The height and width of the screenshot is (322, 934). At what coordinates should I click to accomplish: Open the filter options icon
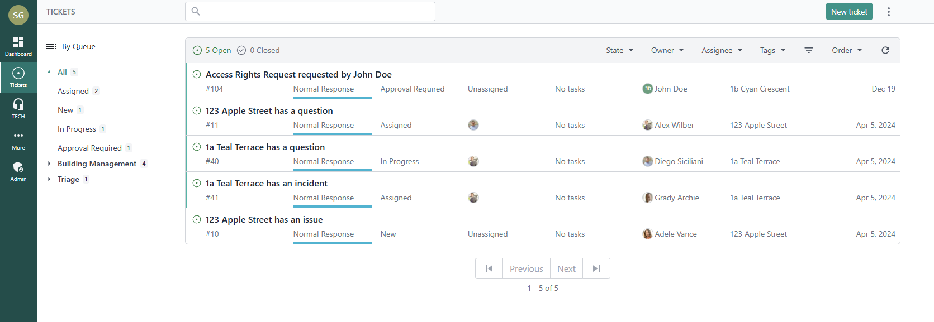coord(808,50)
